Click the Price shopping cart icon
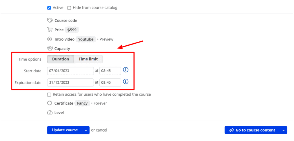 pos(50,30)
